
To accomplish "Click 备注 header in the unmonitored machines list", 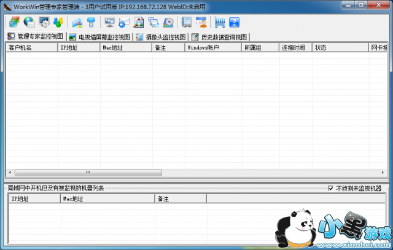I will (181, 198).
